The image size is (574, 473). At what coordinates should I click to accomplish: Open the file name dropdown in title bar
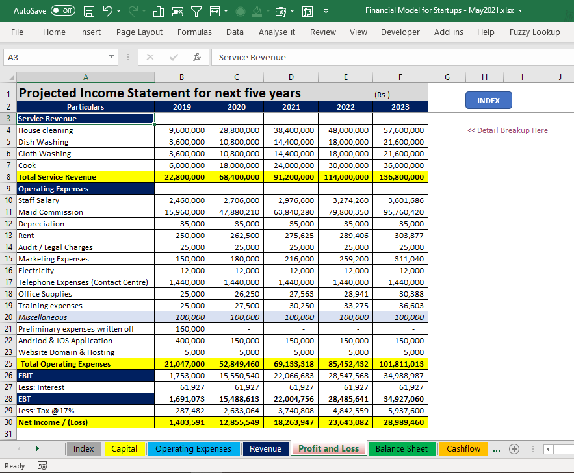[x=520, y=10]
